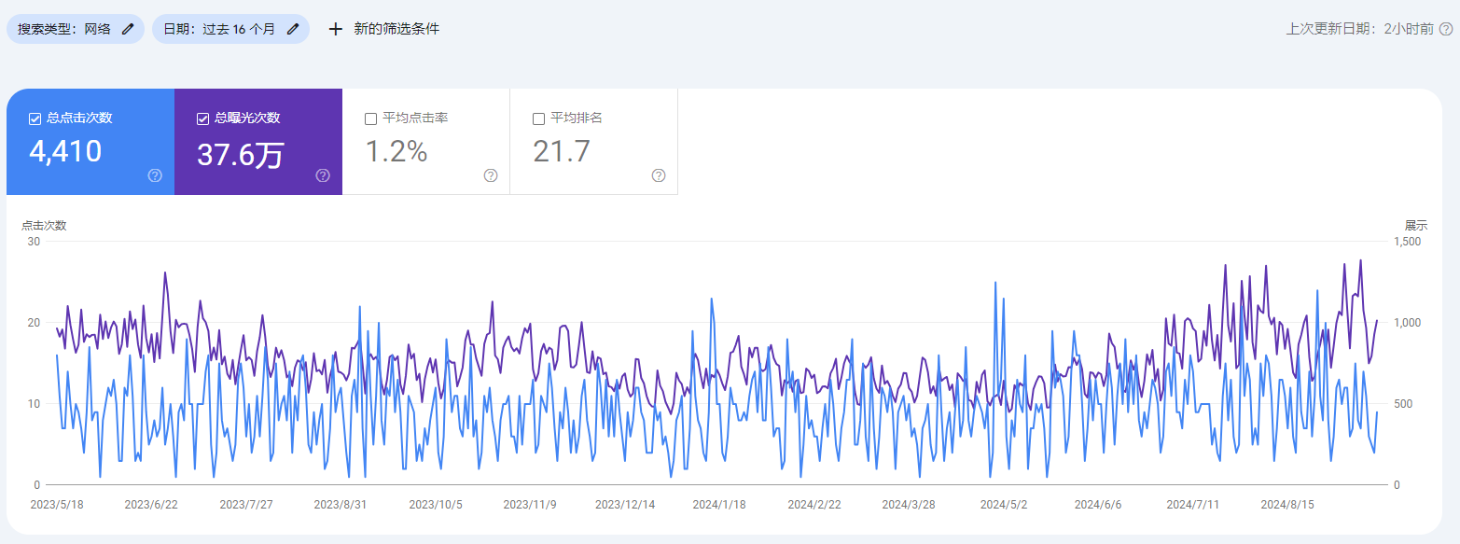Click plus icon for 新的筛选条件
1460x544 pixels.
click(x=336, y=29)
